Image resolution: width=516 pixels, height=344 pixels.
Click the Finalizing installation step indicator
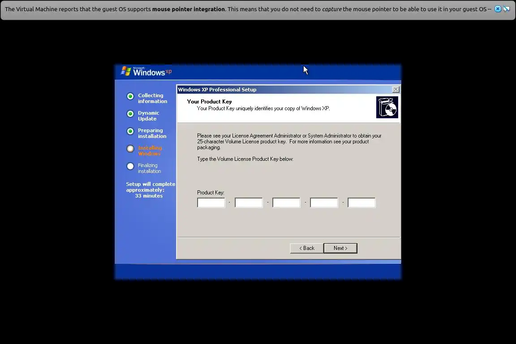pos(130,166)
